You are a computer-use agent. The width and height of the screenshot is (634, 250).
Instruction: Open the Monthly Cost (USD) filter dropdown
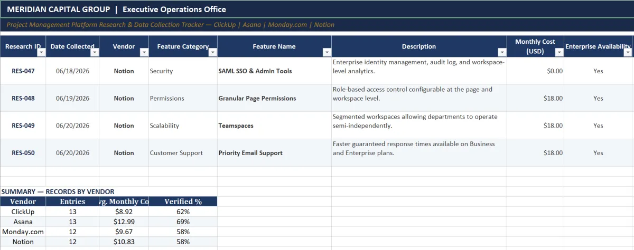[x=559, y=52]
